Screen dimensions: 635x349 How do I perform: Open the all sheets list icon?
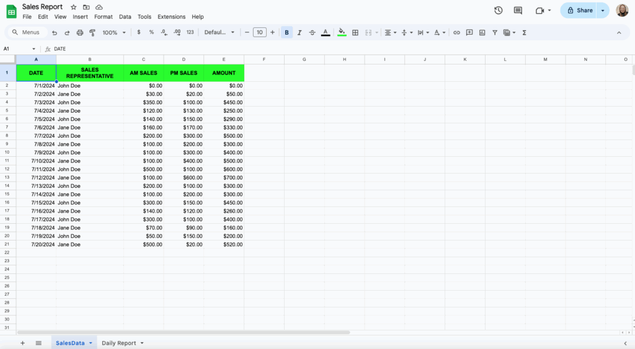point(38,343)
